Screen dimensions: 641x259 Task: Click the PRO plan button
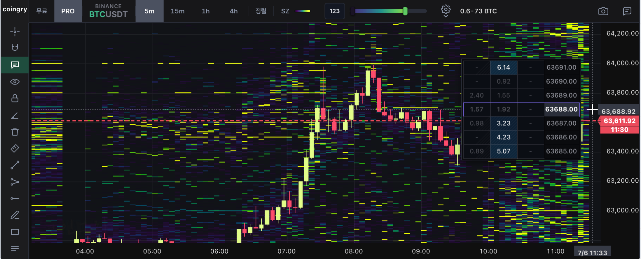(68, 11)
